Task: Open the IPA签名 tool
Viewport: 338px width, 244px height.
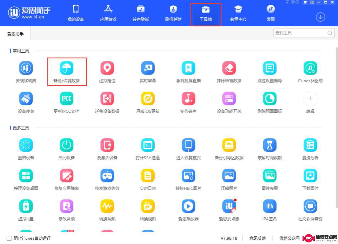Action: [270, 206]
